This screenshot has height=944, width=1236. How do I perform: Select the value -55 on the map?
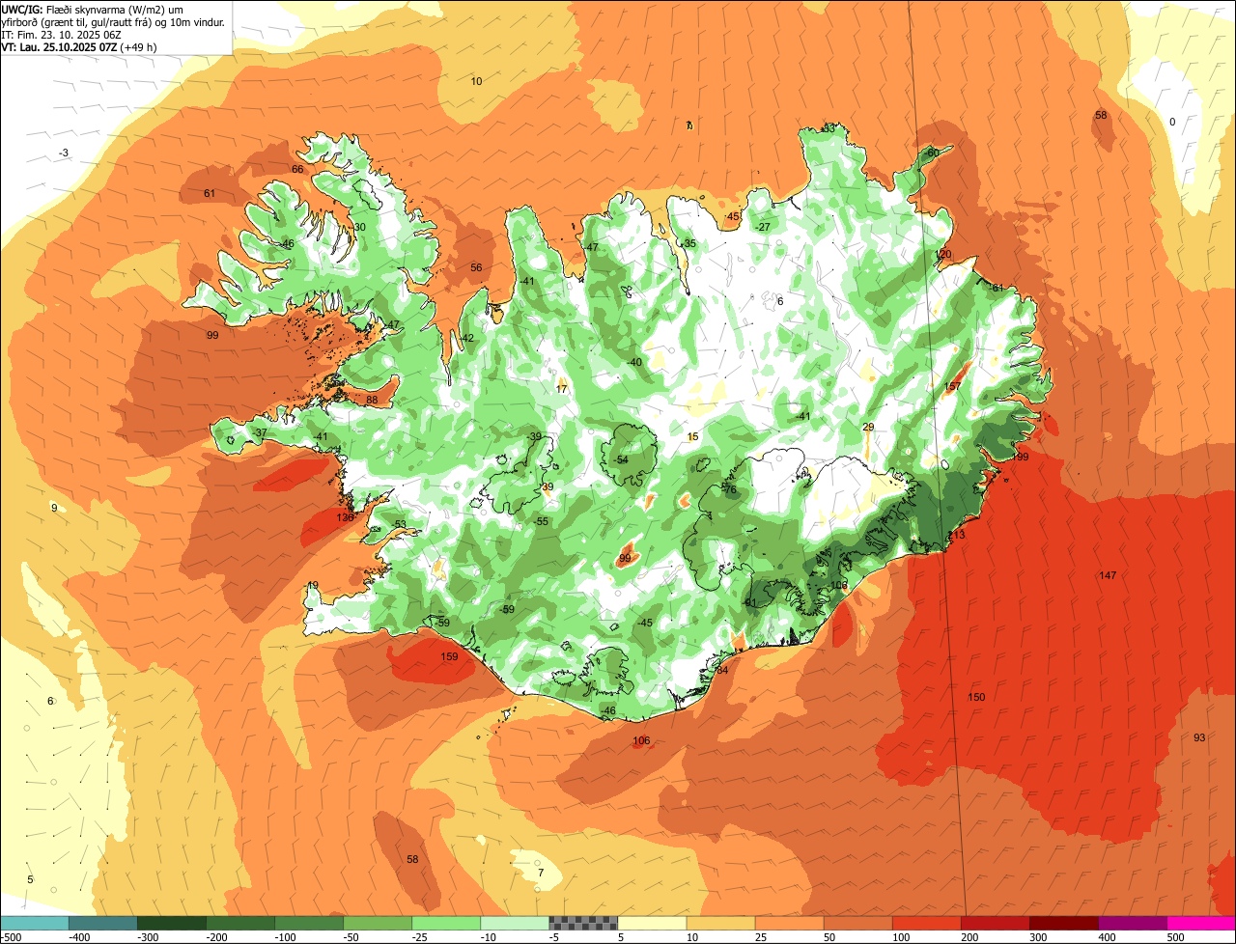point(542,521)
